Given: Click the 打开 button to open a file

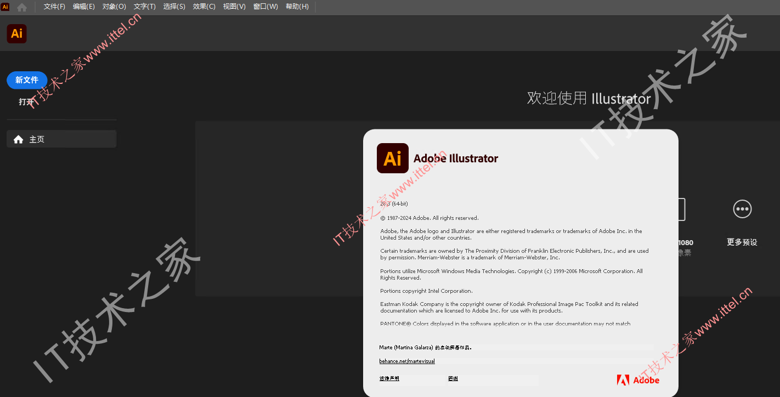Looking at the screenshot, I should pos(26,101).
